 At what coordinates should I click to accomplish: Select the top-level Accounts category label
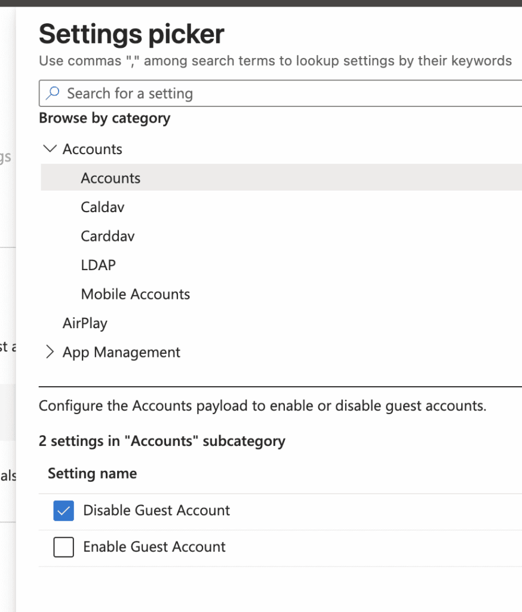pyautogui.click(x=93, y=149)
